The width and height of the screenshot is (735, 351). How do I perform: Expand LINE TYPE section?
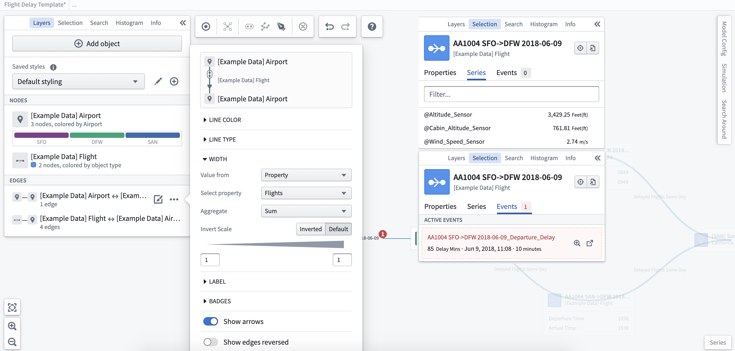(x=219, y=139)
